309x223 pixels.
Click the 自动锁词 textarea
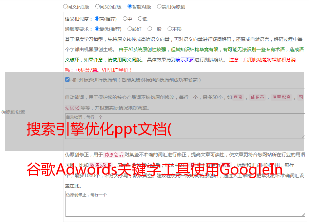[x=185, y=126]
